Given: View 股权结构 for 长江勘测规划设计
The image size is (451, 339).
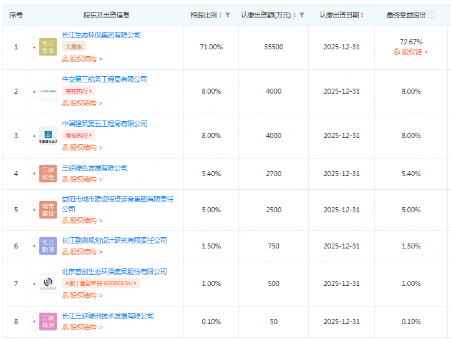Looking at the screenshot, I should 82,252.
